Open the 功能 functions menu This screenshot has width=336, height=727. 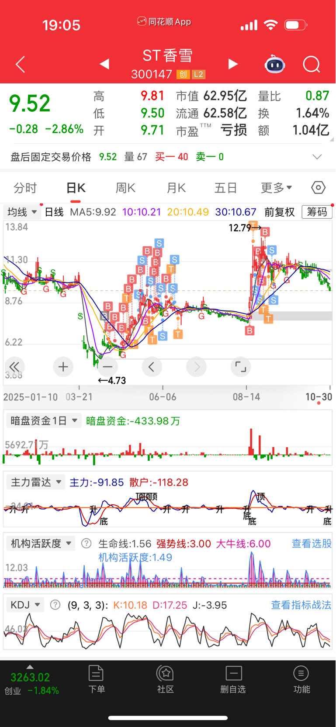click(301, 679)
